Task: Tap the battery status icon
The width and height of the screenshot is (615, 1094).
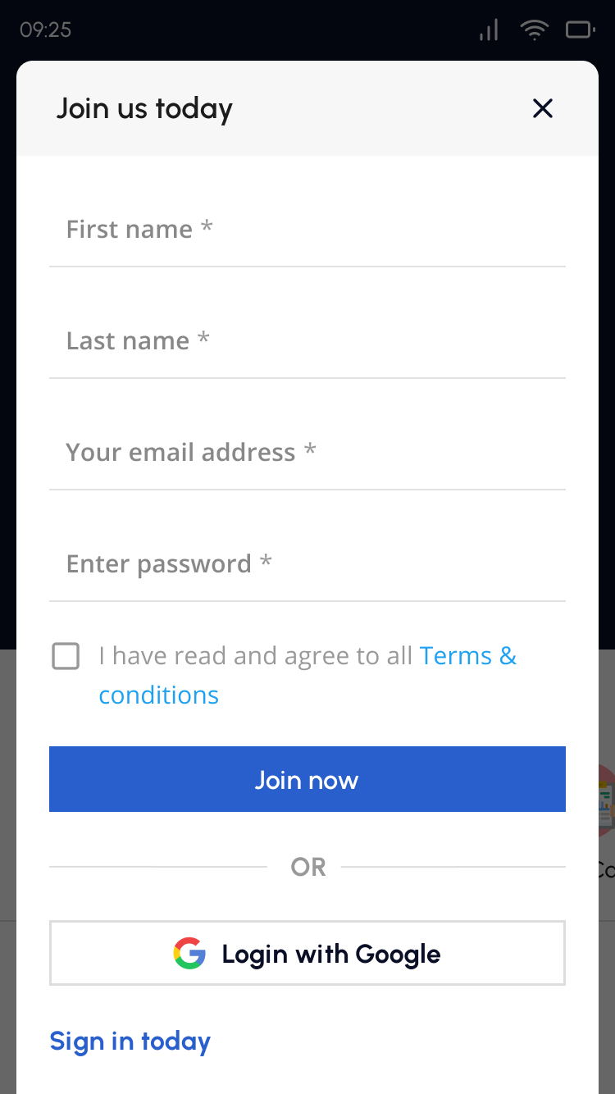Action: [580, 30]
